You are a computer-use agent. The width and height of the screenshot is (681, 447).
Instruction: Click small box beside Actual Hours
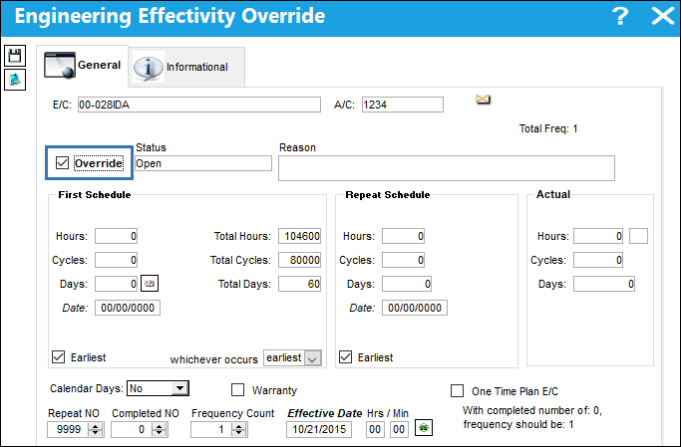click(638, 236)
